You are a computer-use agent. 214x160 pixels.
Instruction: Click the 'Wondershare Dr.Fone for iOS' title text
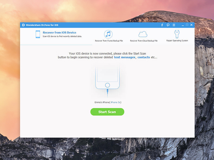pos(42,25)
